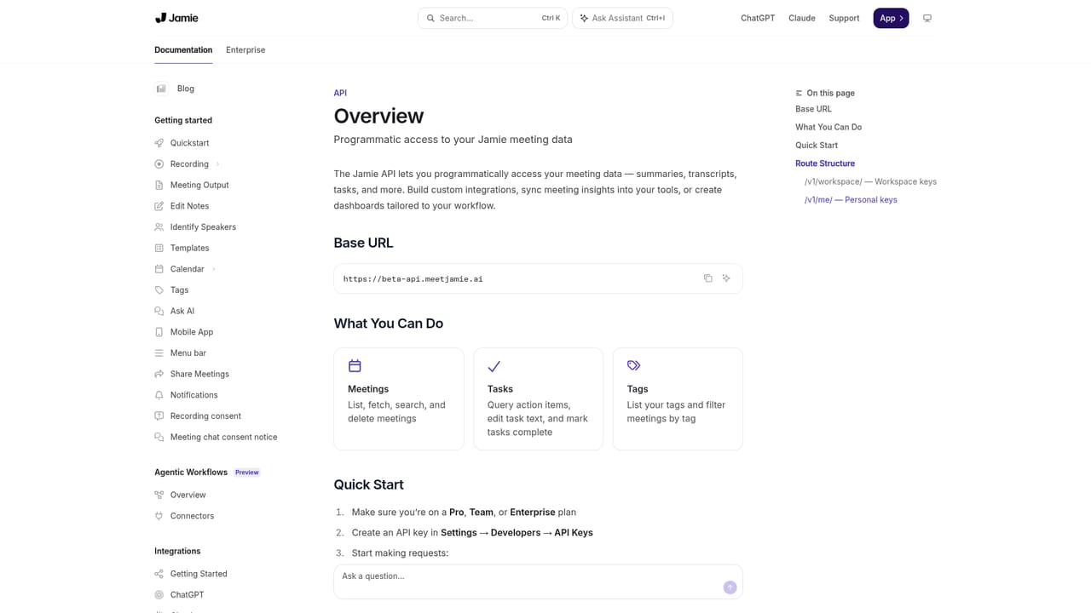Open Meeting chat consent notice page

pyautogui.click(x=223, y=437)
